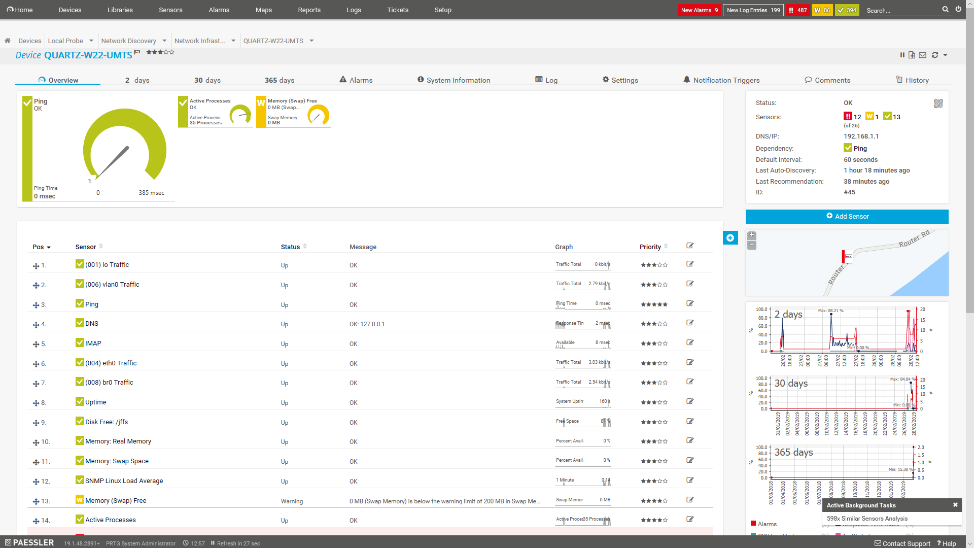Switch to the 30 days tab
The image size is (974, 548).
click(207, 80)
